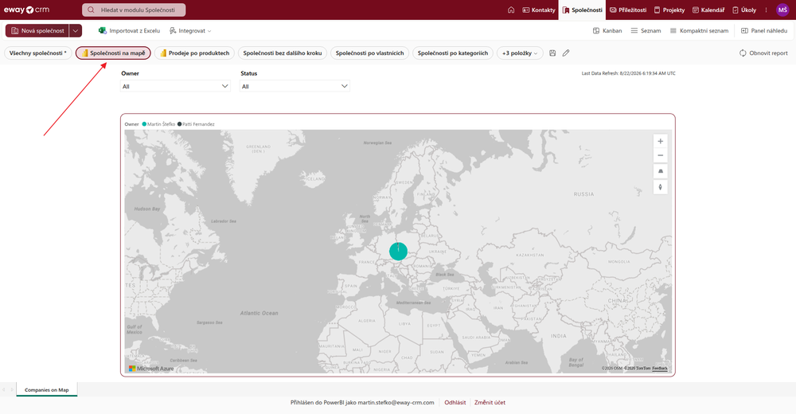Go to the Úkoly module
796x414 pixels.
point(744,10)
